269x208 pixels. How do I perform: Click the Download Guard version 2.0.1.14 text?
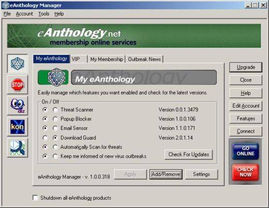(x=176, y=138)
